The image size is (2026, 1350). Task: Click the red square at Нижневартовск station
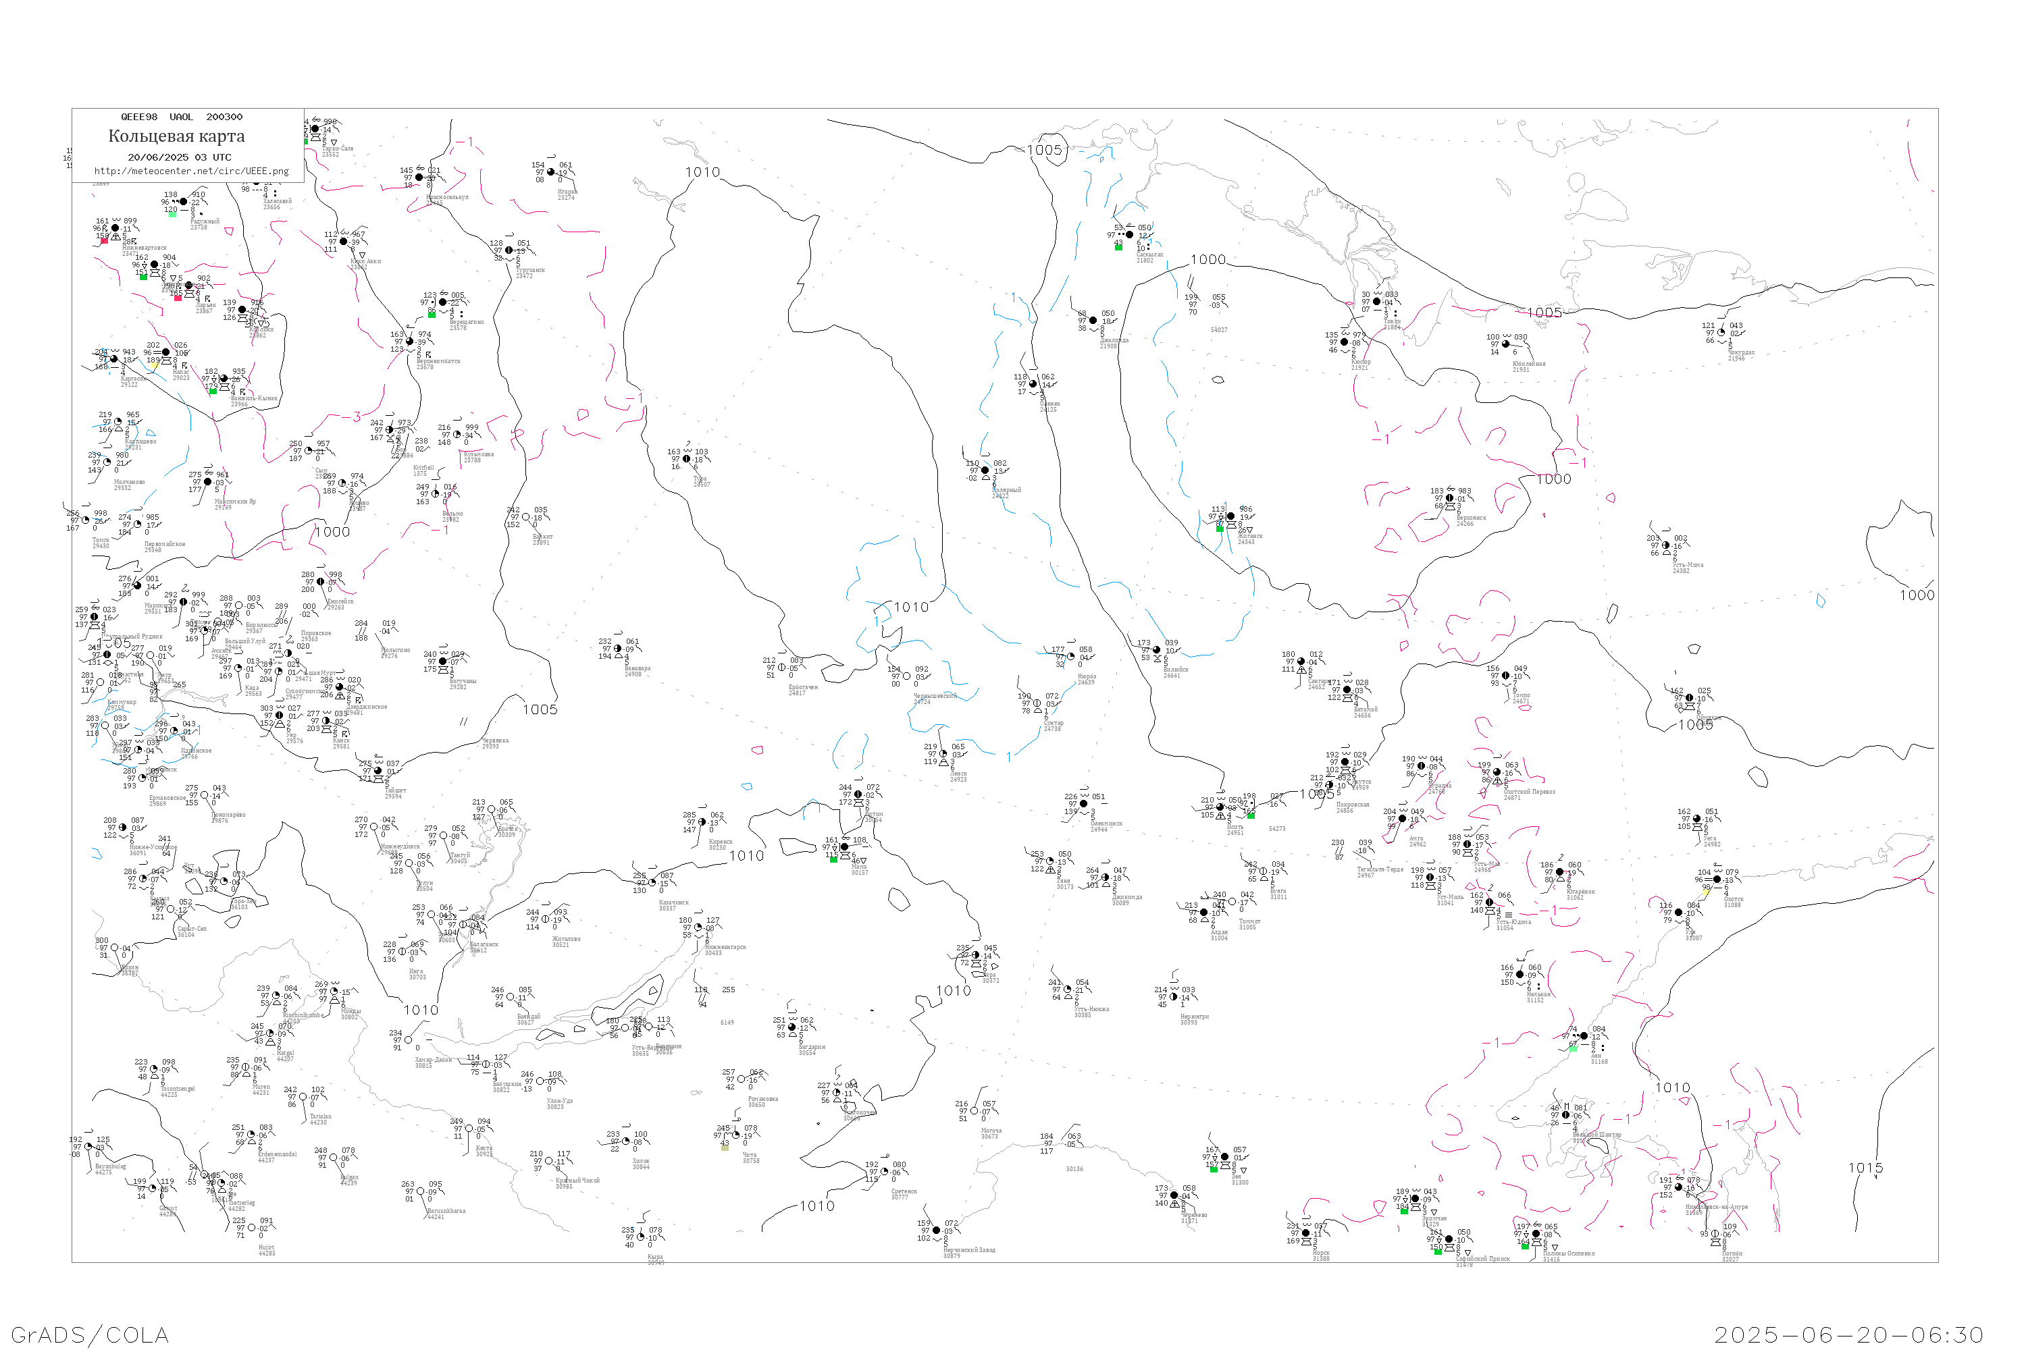tap(105, 241)
